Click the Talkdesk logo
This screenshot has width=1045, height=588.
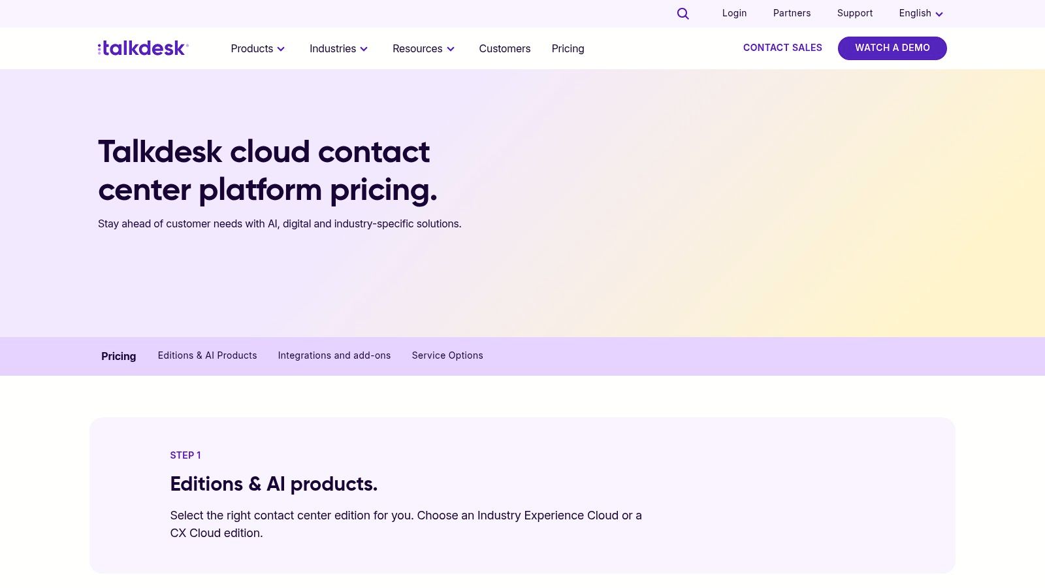(142, 48)
